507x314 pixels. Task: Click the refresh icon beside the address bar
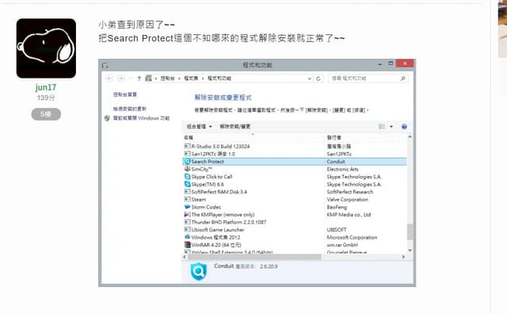318,78
